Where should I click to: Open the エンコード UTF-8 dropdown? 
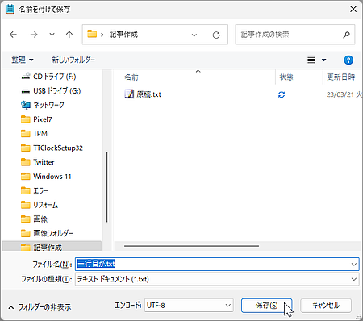pyautogui.click(x=189, y=306)
